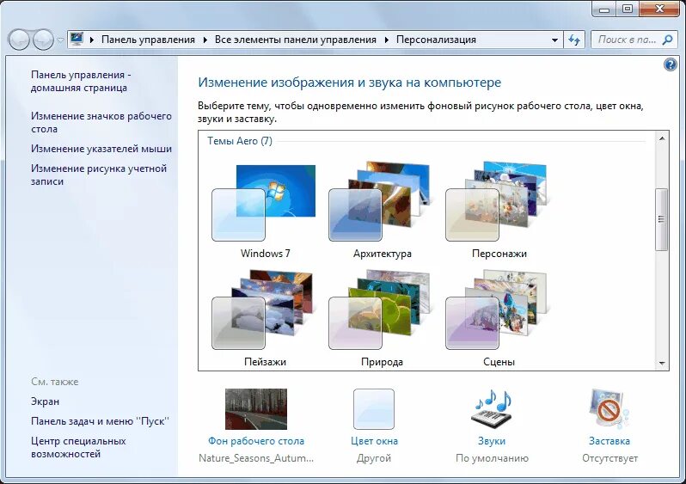This screenshot has width=686, height=484.
Task: Open window color swatch icon
Action: point(374,409)
